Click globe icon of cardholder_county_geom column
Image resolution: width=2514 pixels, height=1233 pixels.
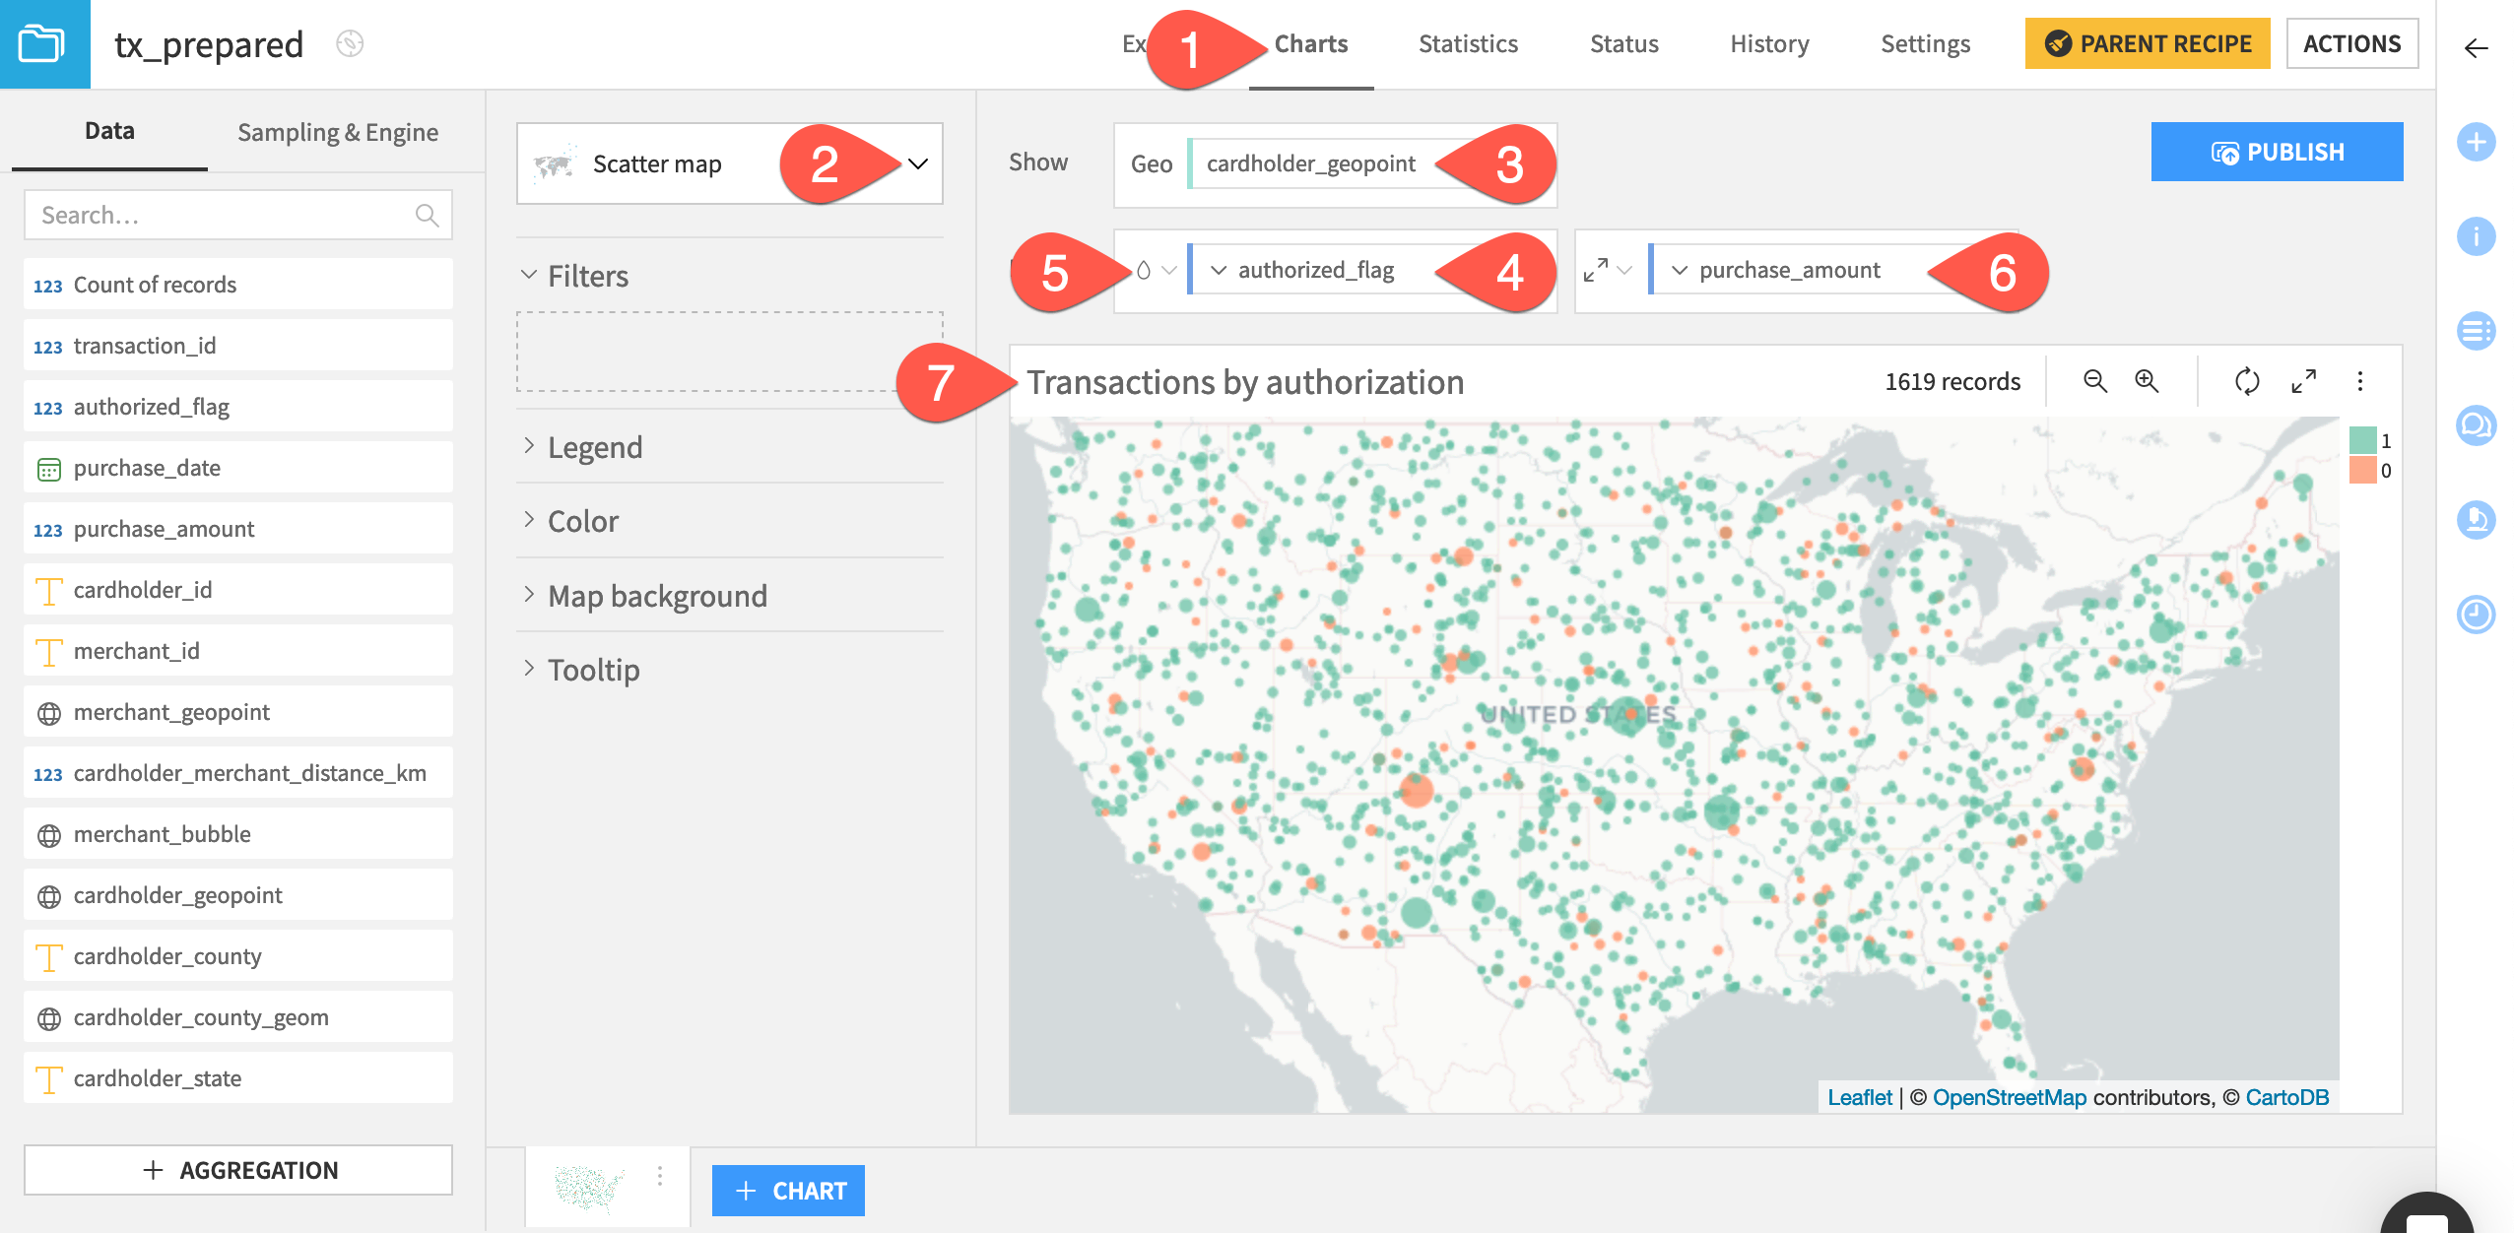(x=48, y=1018)
